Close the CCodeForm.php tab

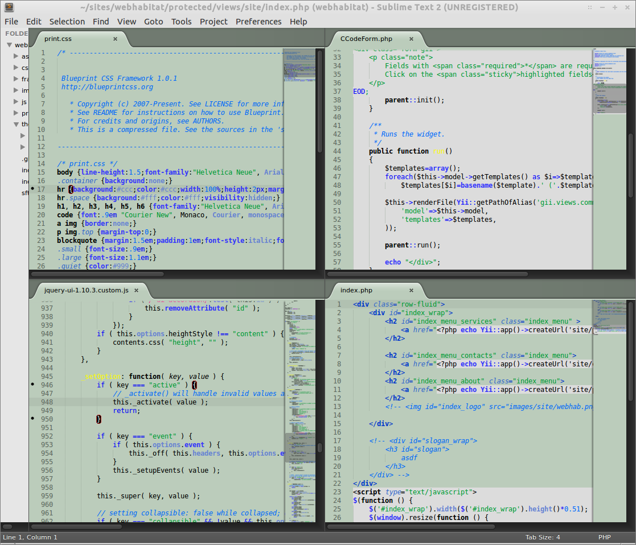[x=411, y=39]
